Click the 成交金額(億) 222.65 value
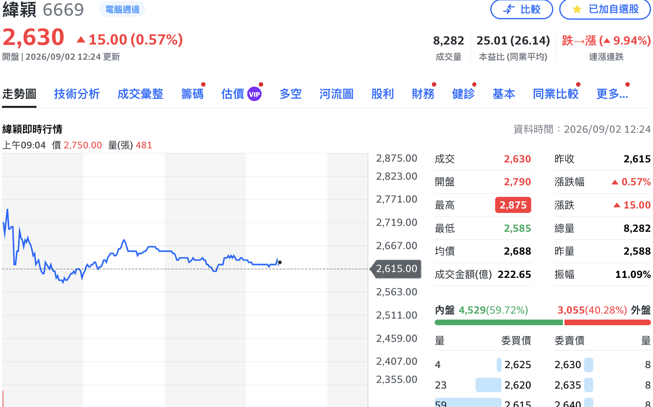The height and width of the screenshot is (407, 653). point(514,274)
